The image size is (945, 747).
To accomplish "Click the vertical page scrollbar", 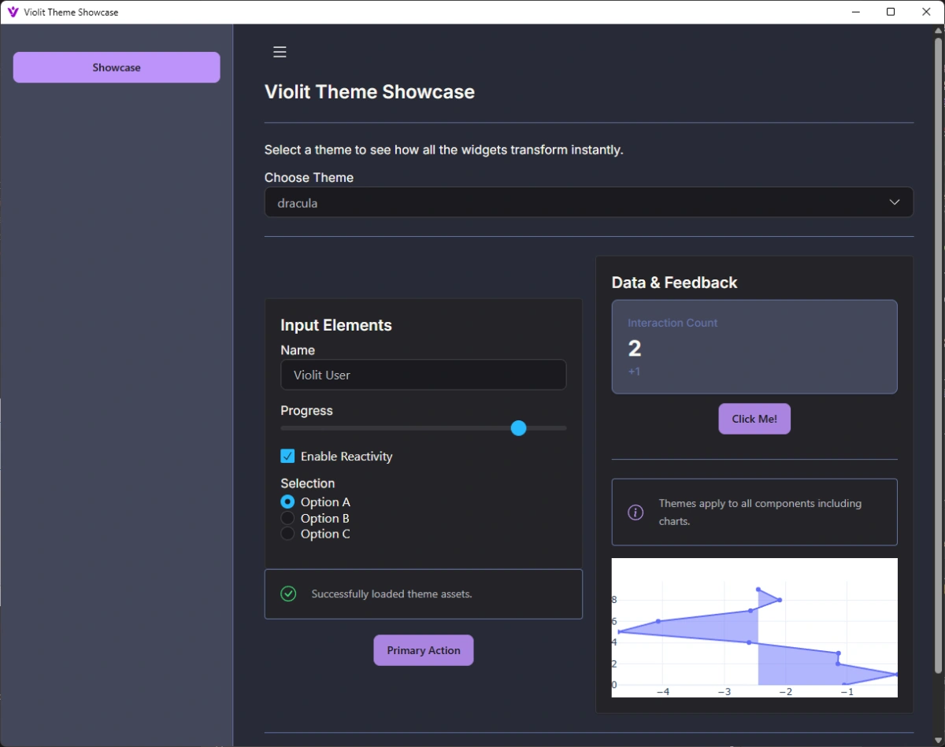I will point(937,354).
